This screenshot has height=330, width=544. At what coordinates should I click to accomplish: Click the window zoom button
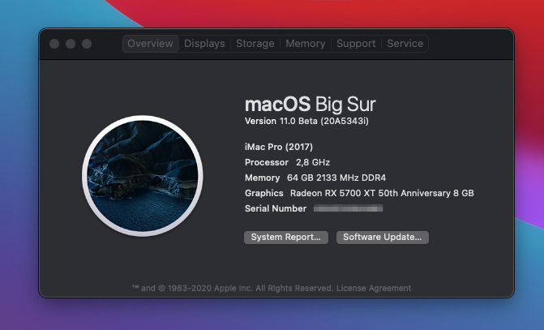87,44
